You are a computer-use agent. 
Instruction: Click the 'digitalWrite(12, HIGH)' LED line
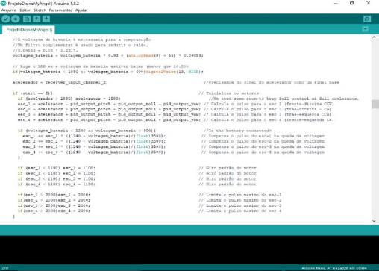108,72
